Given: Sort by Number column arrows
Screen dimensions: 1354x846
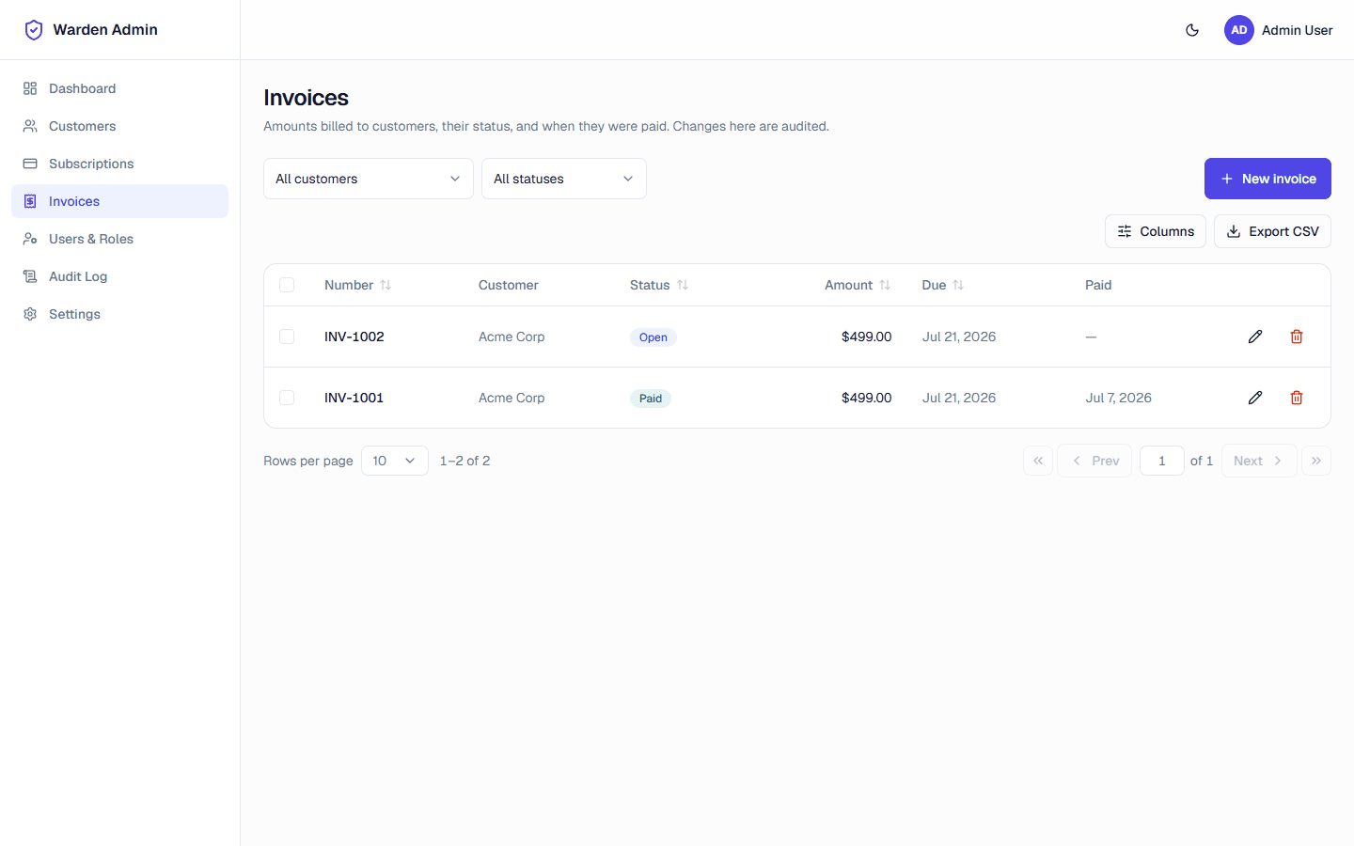Looking at the screenshot, I should coord(386,285).
